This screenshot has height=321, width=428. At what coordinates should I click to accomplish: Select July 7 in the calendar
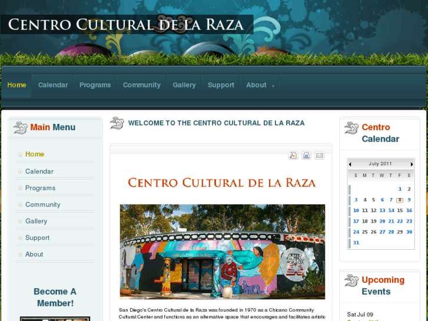pos(391,200)
